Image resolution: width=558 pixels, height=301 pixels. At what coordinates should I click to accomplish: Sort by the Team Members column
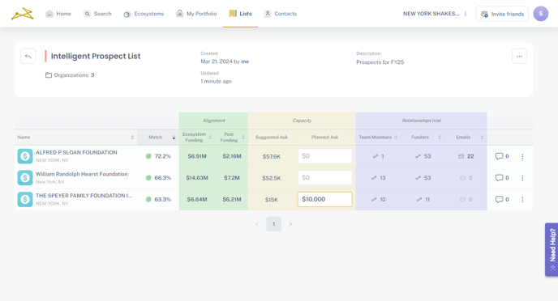(x=396, y=138)
